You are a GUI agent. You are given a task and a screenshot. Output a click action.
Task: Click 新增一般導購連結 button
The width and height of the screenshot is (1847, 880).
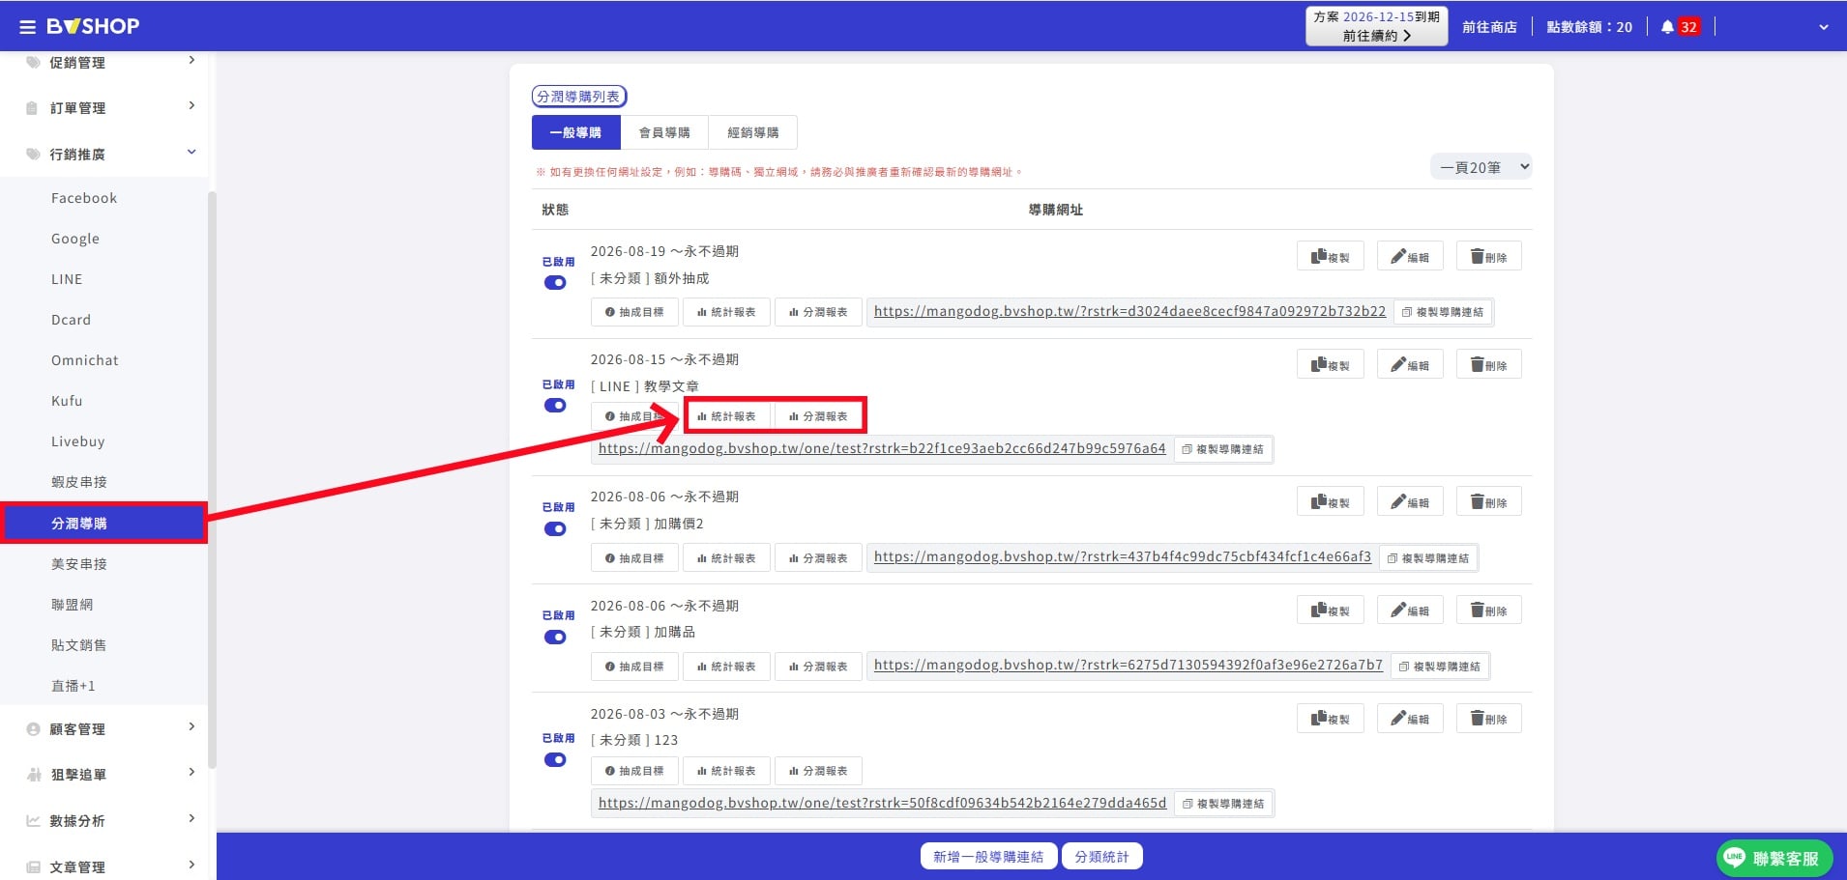(x=988, y=857)
